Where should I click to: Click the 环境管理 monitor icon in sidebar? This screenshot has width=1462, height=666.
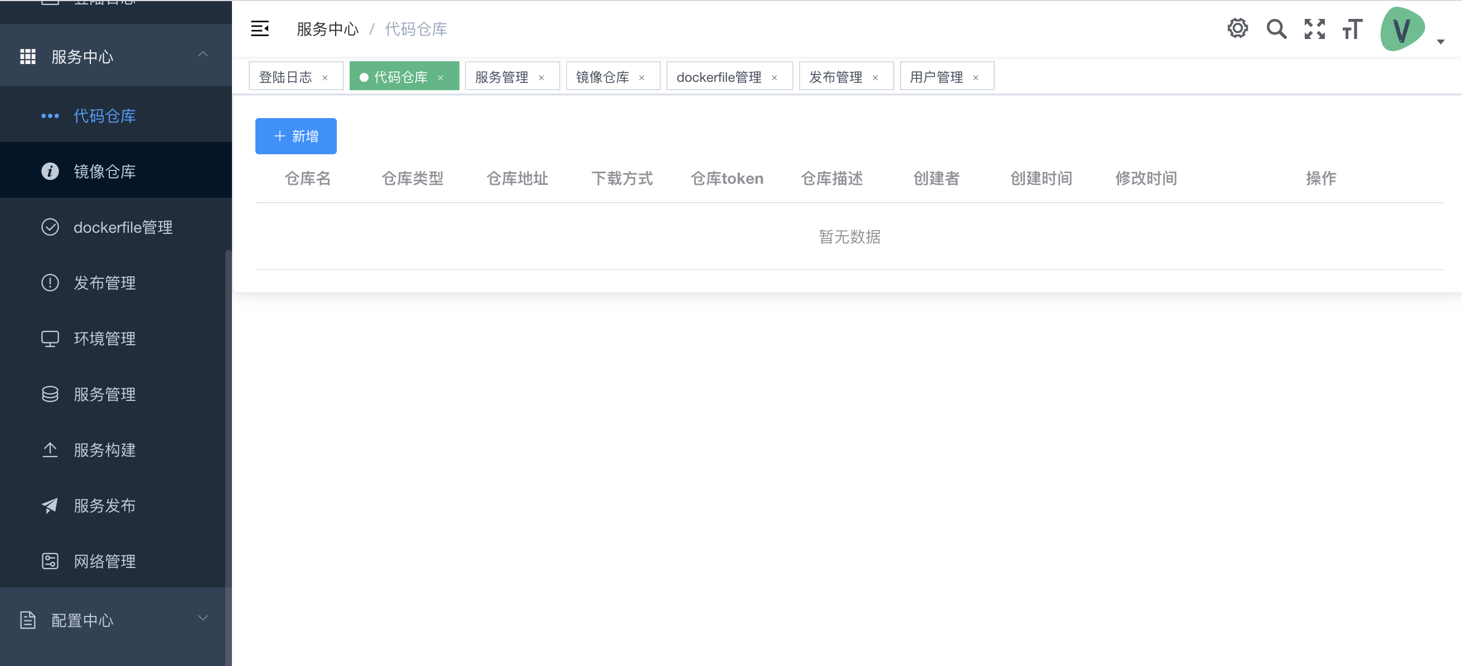pos(50,339)
